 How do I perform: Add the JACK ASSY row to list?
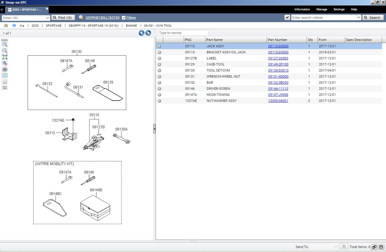[160, 46]
